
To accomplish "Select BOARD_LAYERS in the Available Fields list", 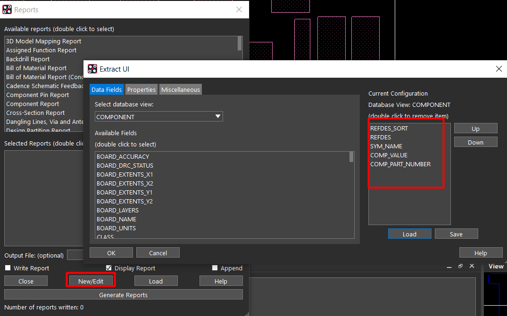I will coord(117,210).
